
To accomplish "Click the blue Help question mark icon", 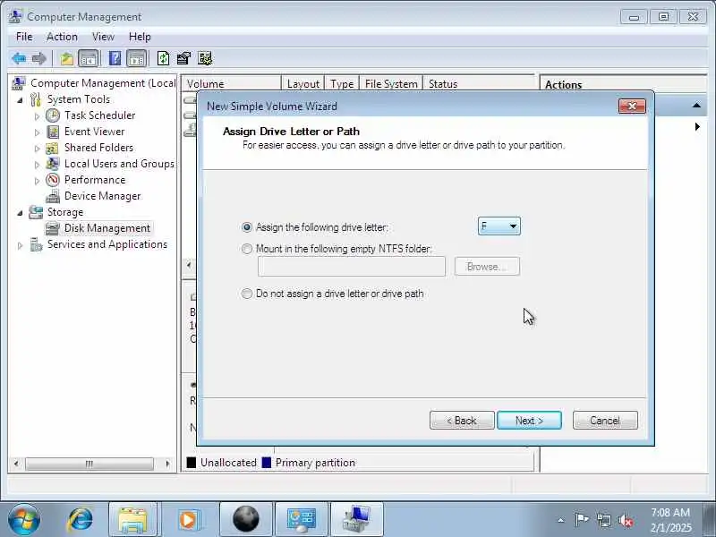I will pyautogui.click(x=115, y=58).
